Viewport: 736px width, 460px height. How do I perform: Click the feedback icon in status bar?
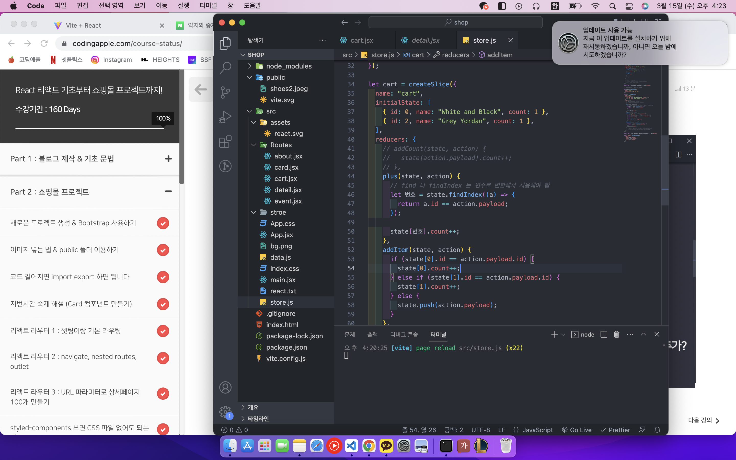coord(642,430)
